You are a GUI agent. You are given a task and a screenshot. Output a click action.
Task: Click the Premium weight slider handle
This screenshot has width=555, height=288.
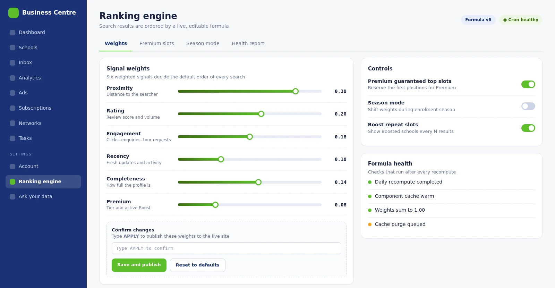click(215, 205)
